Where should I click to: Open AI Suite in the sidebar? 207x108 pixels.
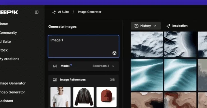coord(5,42)
